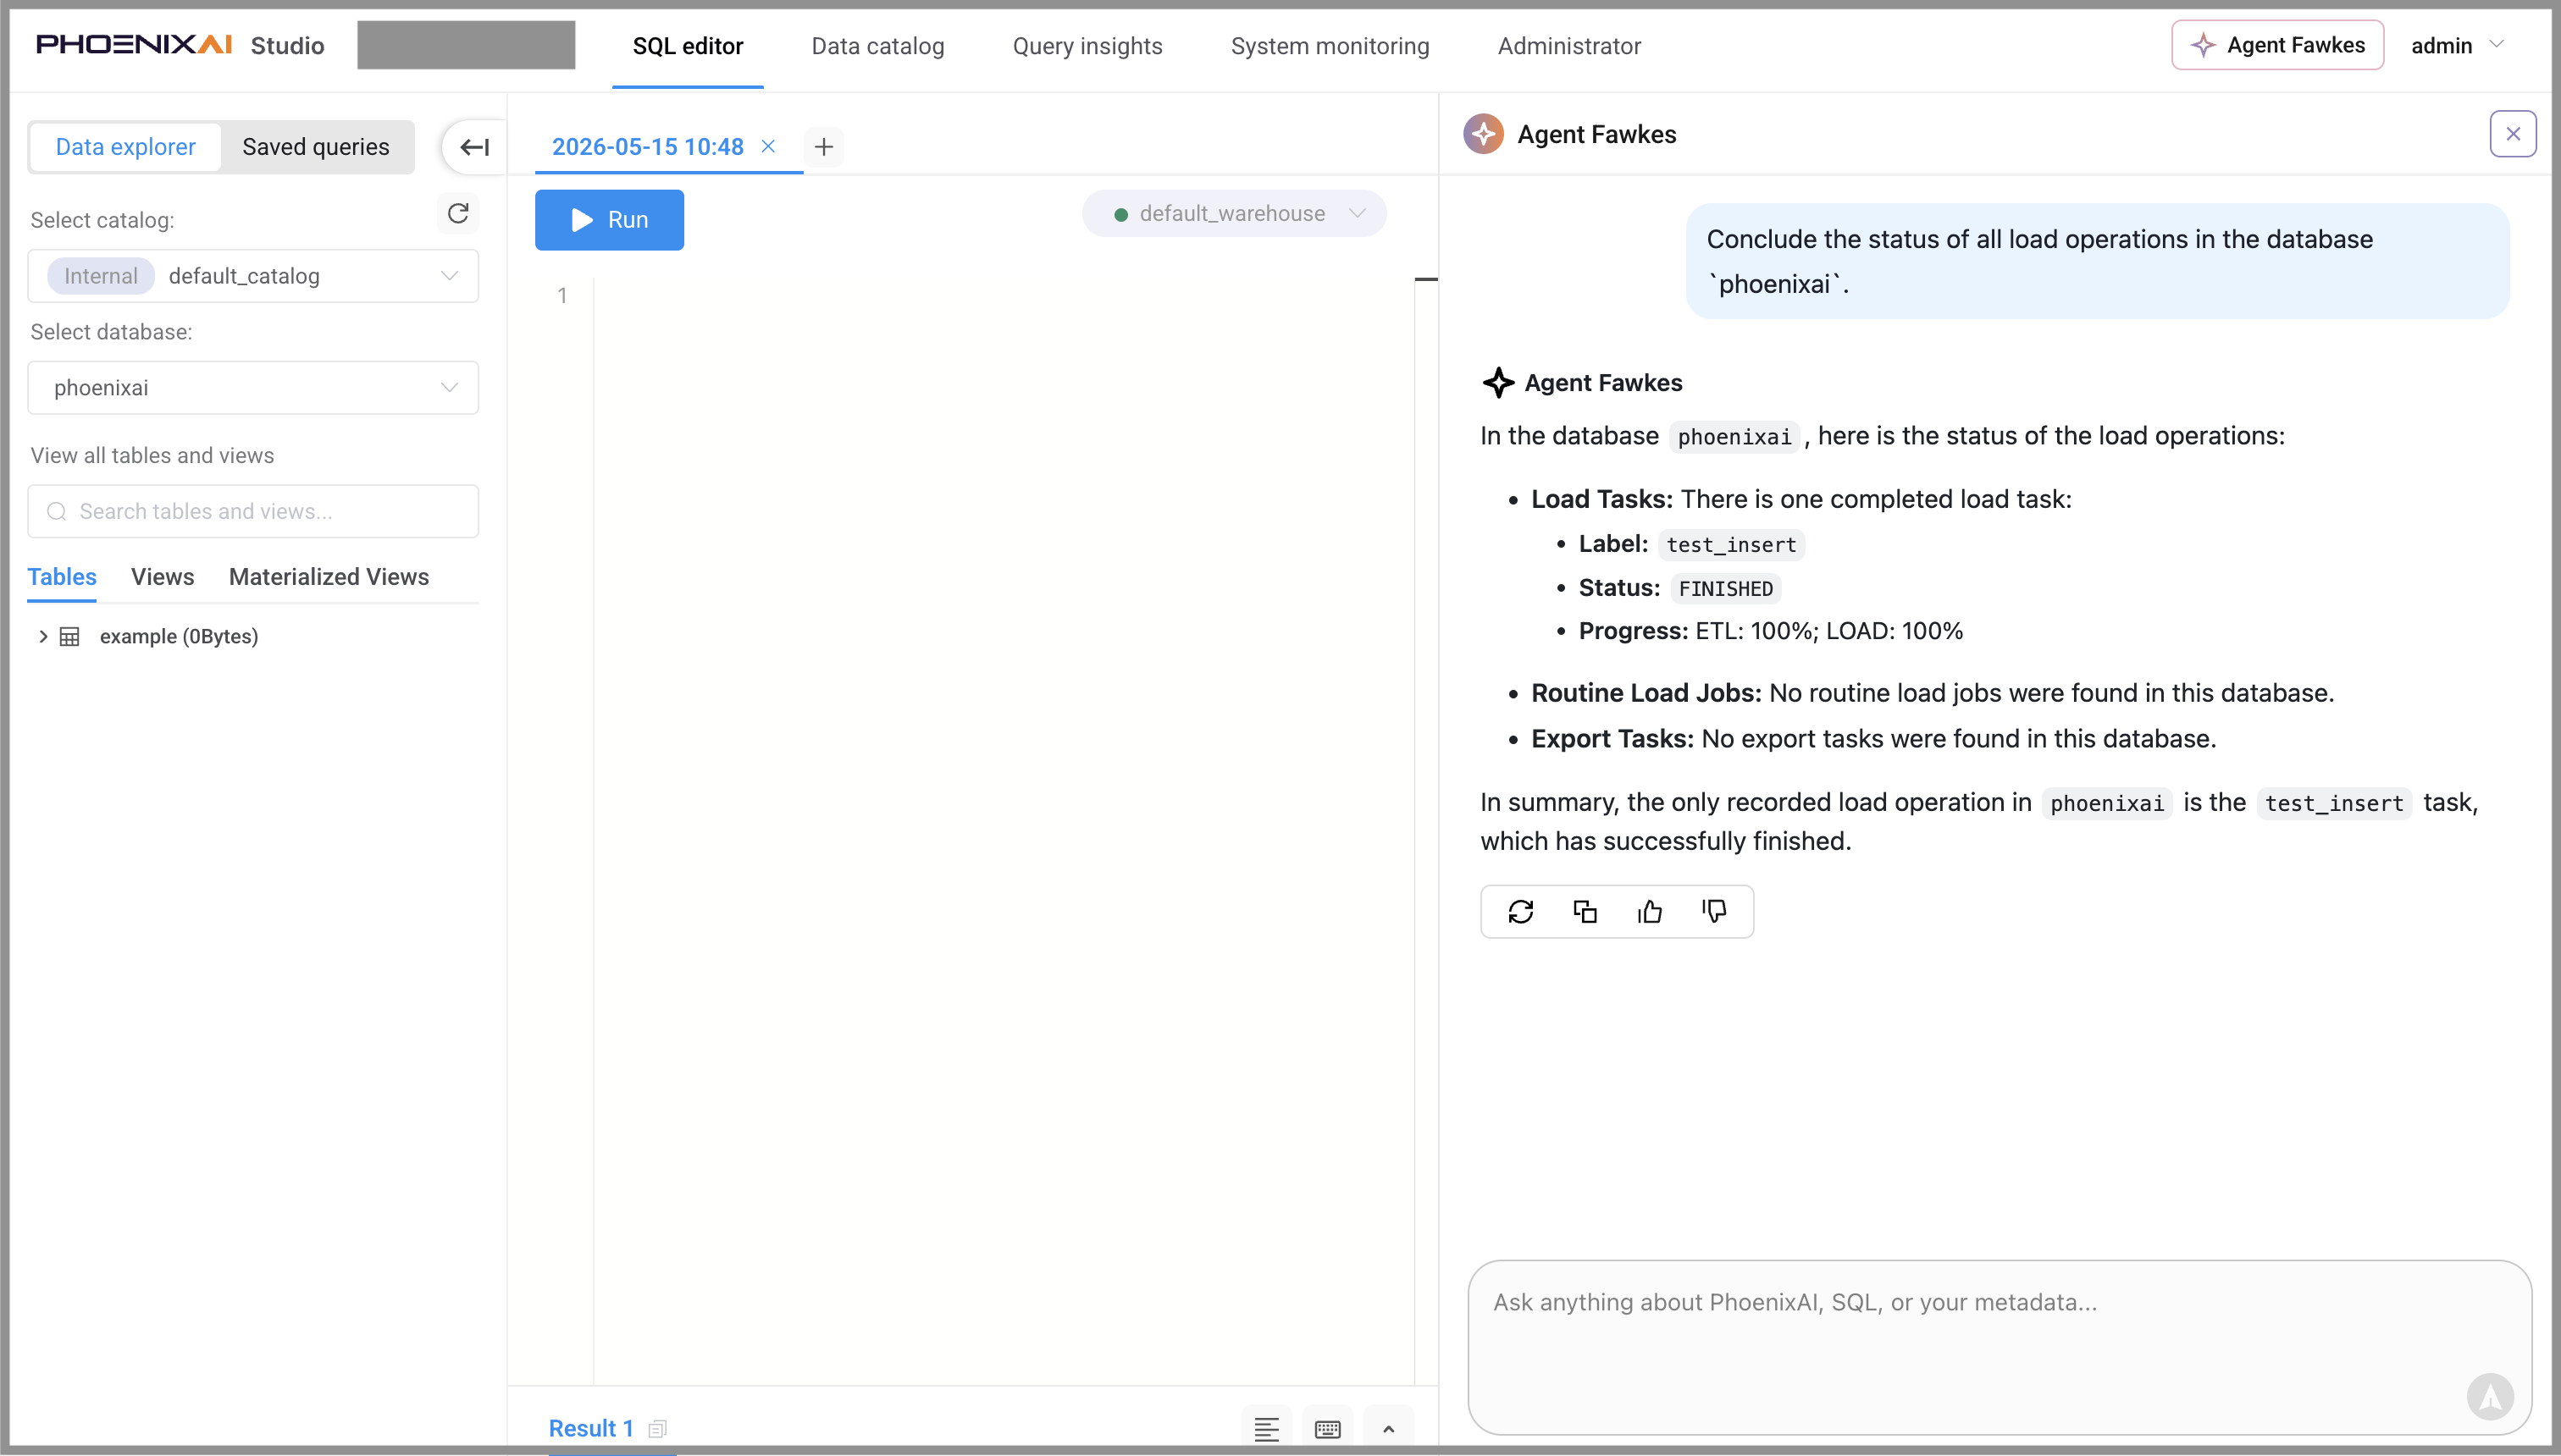
Task: Click the Routine Load Jobs bullet text
Action: [x=1933, y=693]
